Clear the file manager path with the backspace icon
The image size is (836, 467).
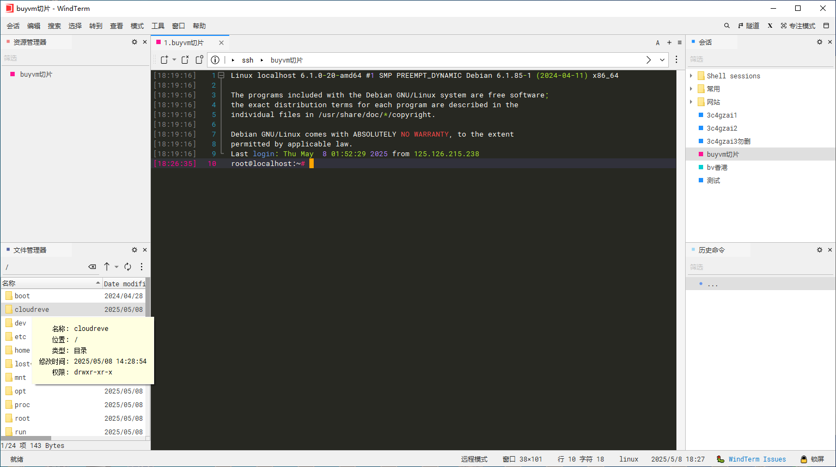point(92,267)
